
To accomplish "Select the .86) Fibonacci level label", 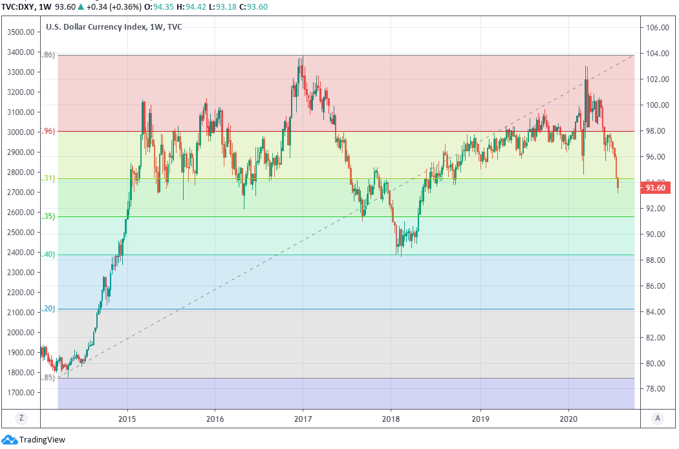I will coord(48,56).
